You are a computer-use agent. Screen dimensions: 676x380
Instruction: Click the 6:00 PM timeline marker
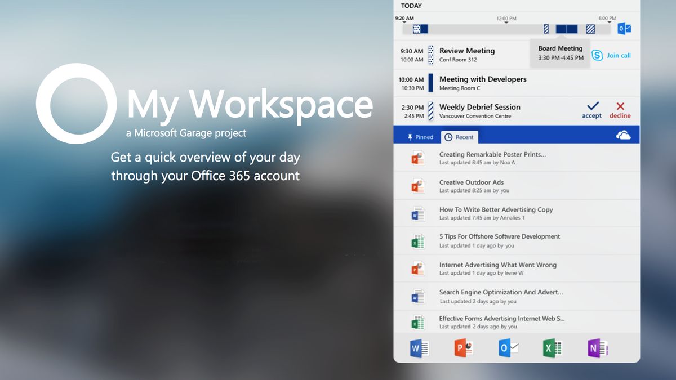point(607,19)
